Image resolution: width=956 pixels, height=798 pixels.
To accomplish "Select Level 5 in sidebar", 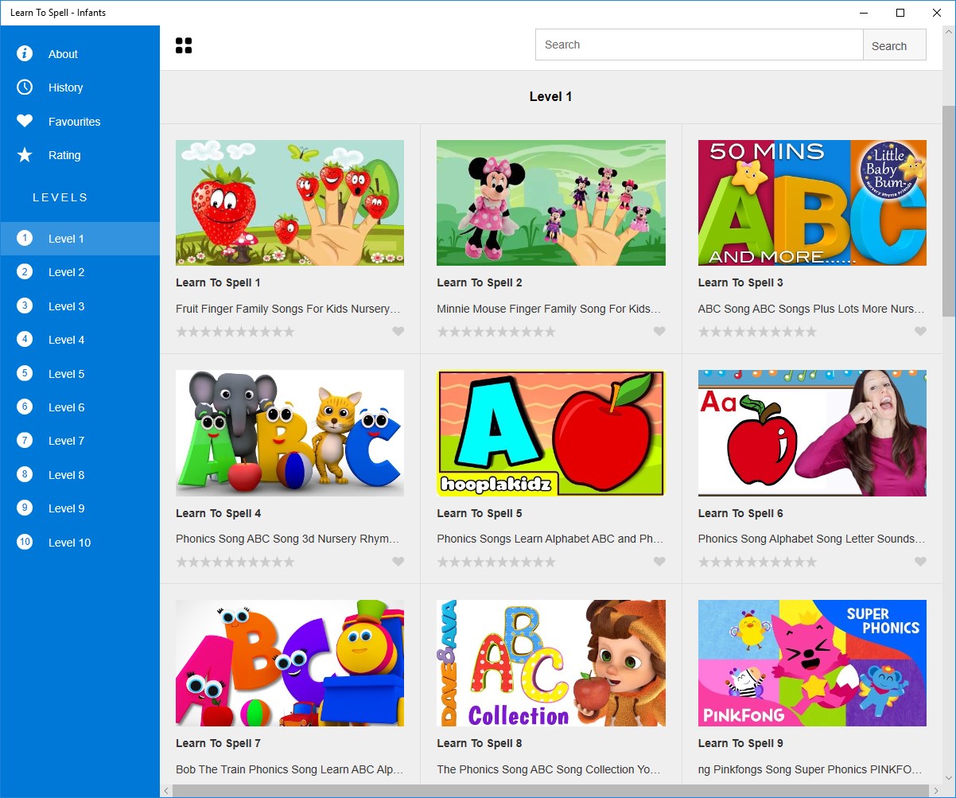I will pos(80,374).
